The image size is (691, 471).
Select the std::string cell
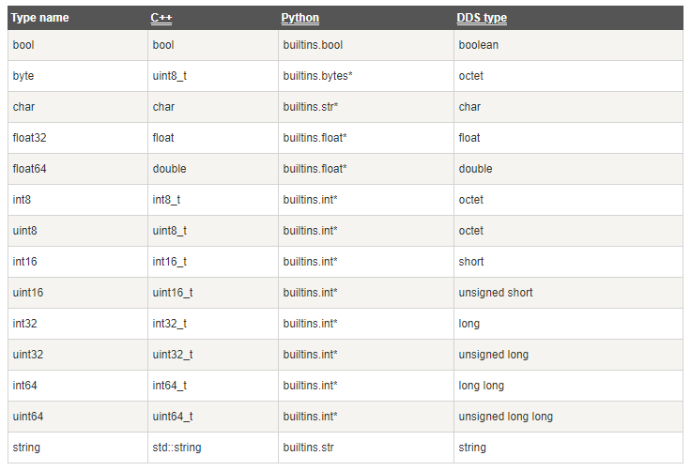click(177, 448)
